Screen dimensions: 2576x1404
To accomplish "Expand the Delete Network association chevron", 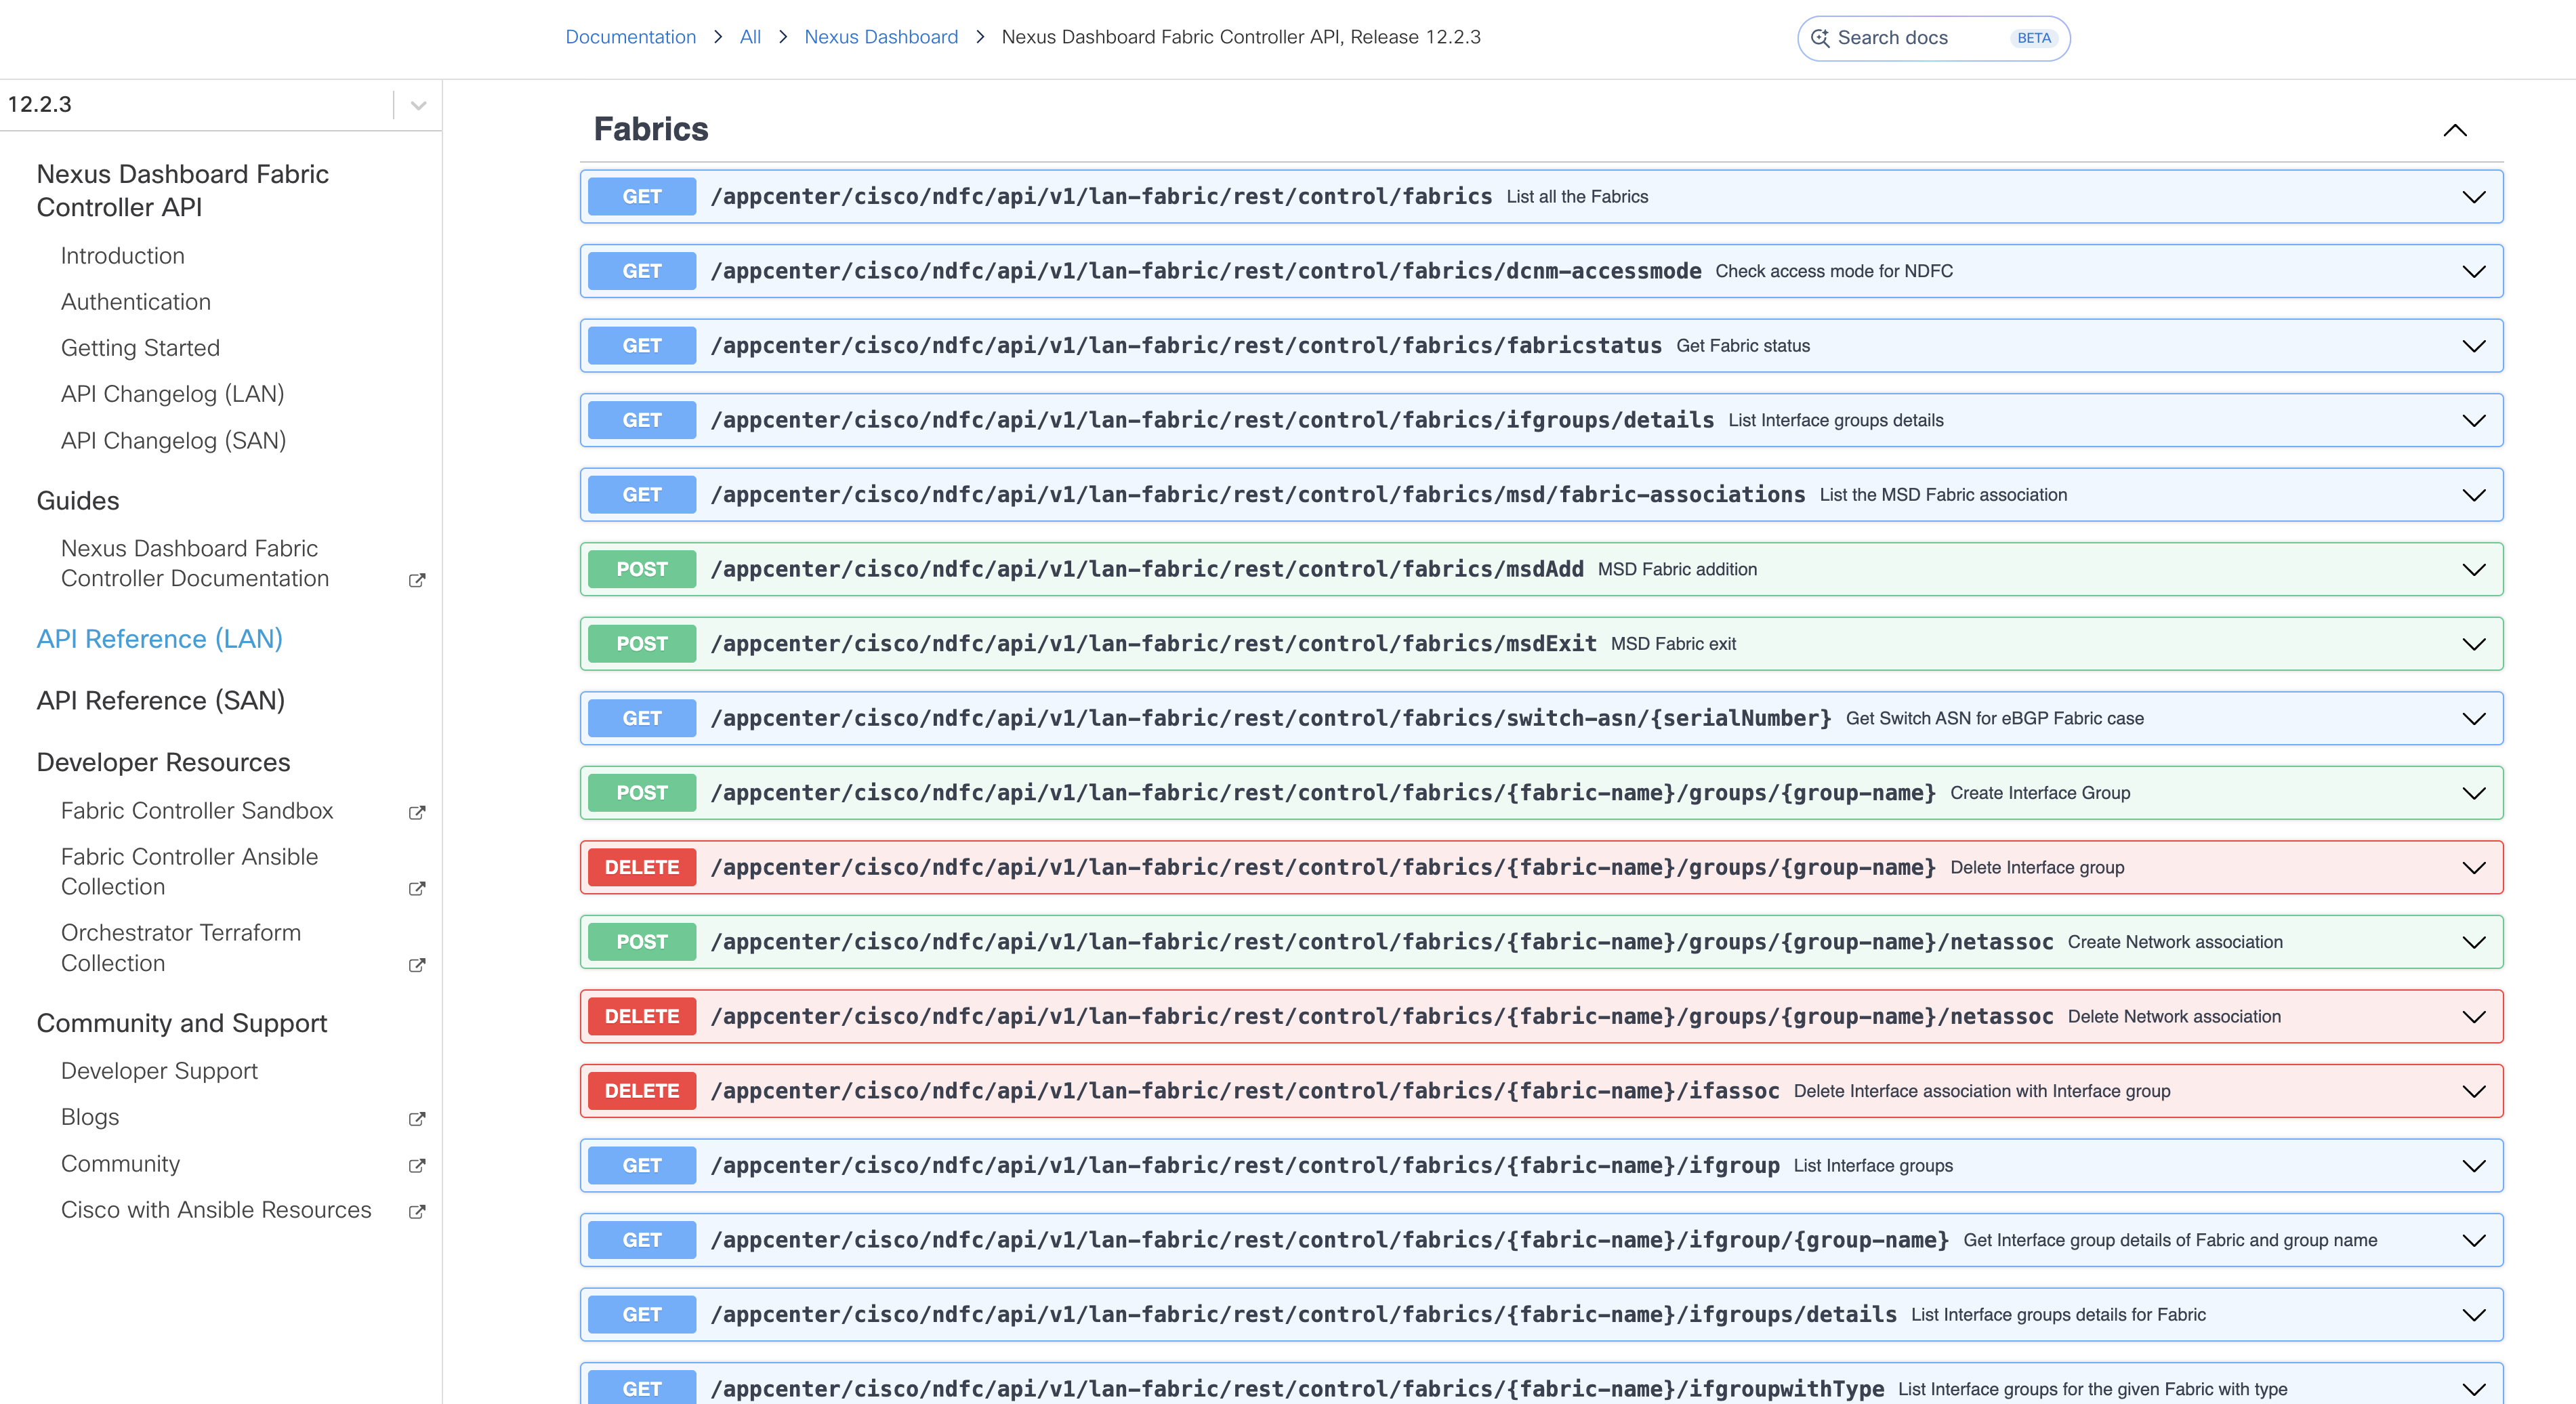I will click(x=2474, y=1016).
